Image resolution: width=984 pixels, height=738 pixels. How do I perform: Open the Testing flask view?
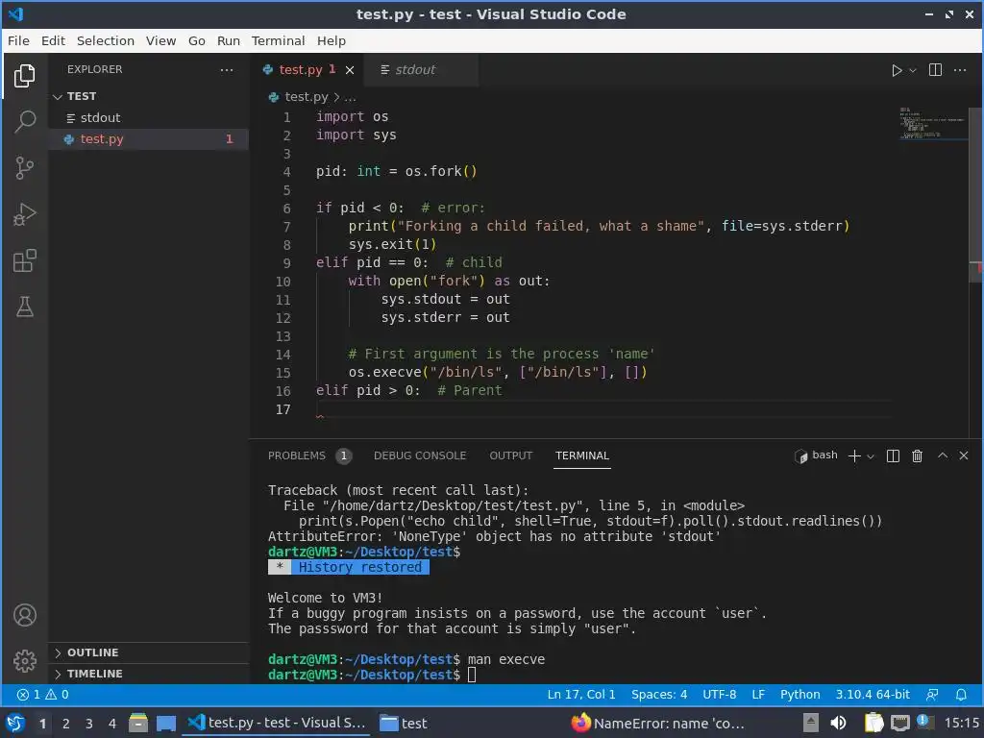click(24, 307)
